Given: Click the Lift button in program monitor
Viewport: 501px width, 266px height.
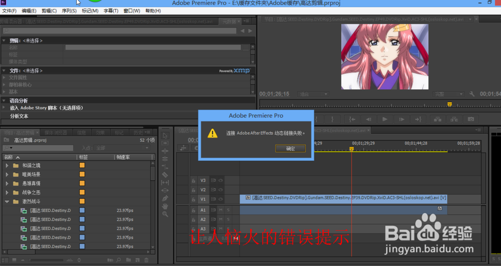Looking at the screenshot, I should pyautogui.click(x=437, y=119).
